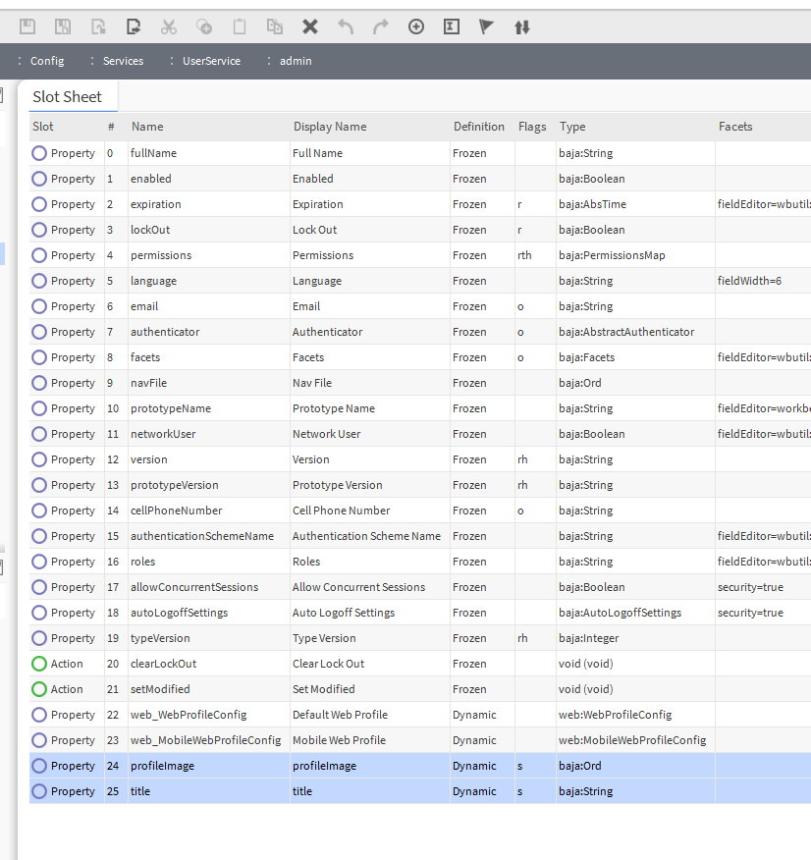811x860 pixels.
Task: Click the Reorder up-down arrows icon
Action: point(522,27)
